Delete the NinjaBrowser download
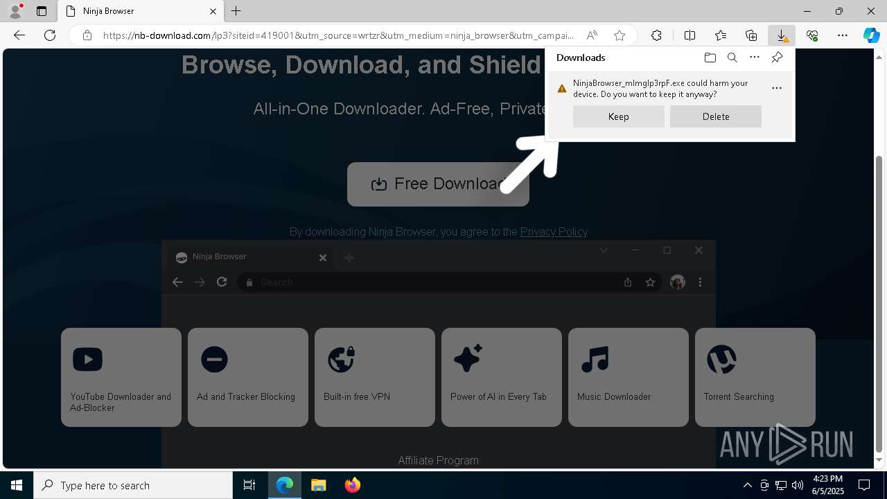 pyautogui.click(x=715, y=116)
